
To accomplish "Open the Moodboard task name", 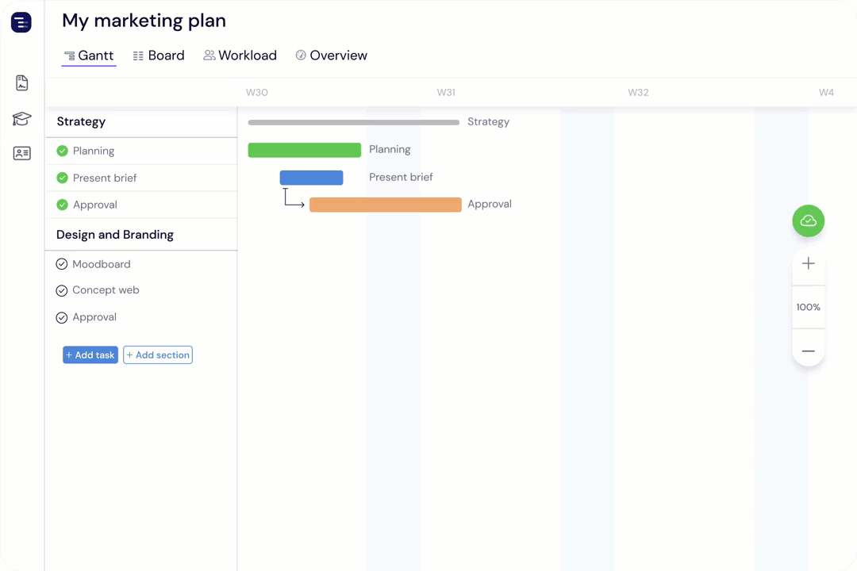I will click(x=102, y=264).
